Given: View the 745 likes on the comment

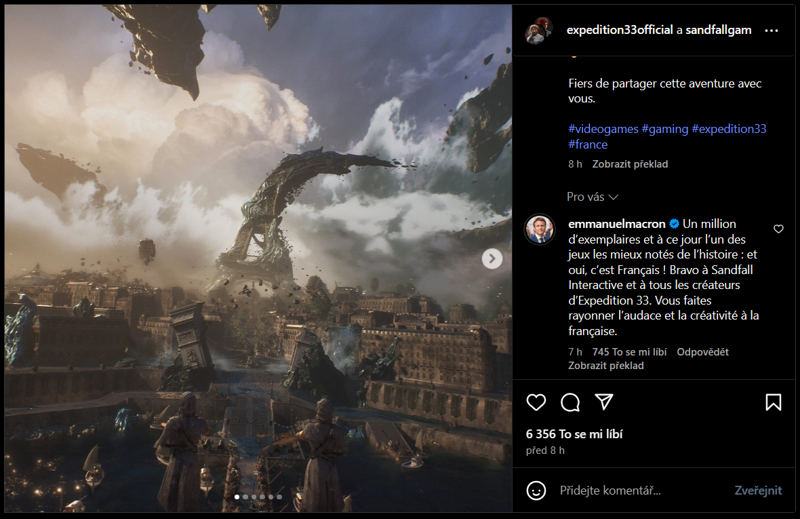Looking at the screenshot, I should click(629, 352).
